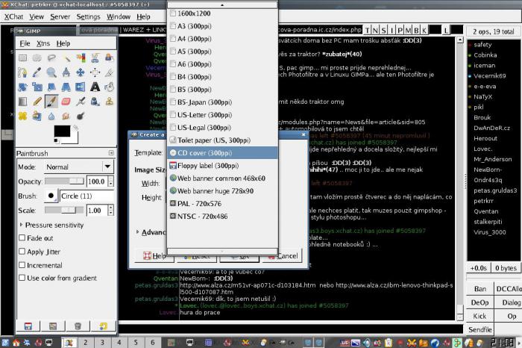Select the Measure compass tool

pyautogui.click(x=66, y=72)
